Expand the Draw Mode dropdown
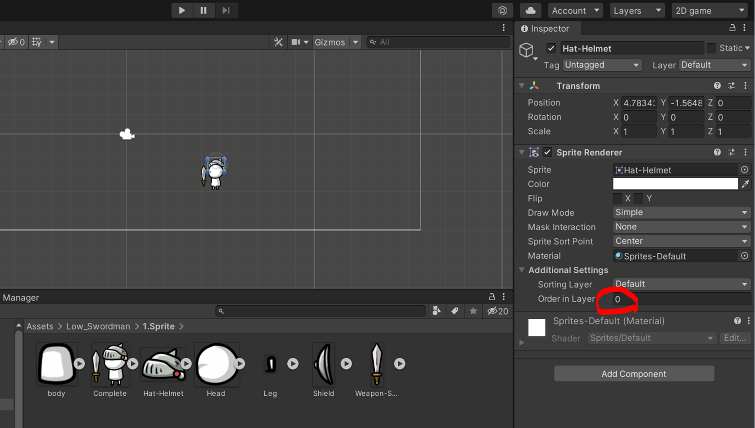The width and height of the screenshot is (755, 428). click(681, 212)
